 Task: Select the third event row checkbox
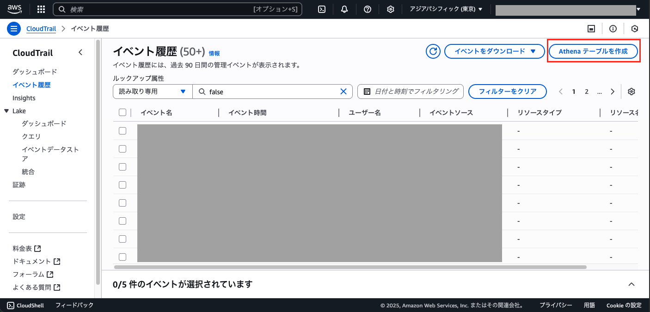coord(123,167)
